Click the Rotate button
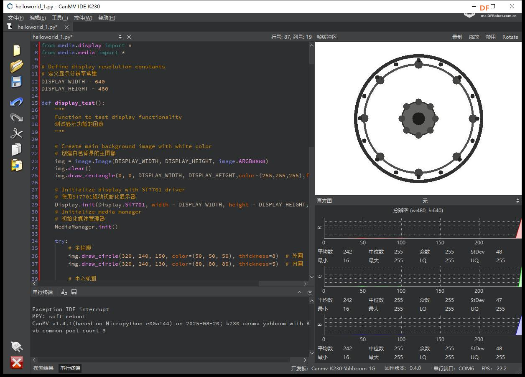The image size is (525, 377). point(510,37)
